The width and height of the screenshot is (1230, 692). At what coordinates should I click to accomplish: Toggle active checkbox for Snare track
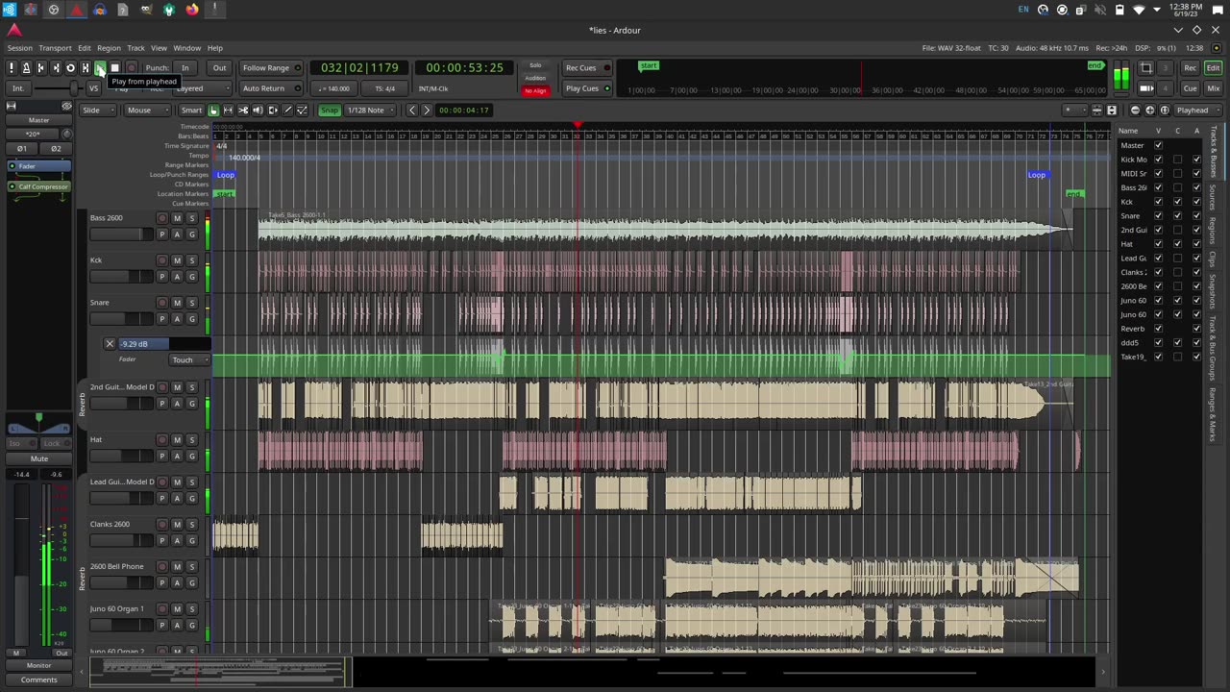click(1196, 216)
